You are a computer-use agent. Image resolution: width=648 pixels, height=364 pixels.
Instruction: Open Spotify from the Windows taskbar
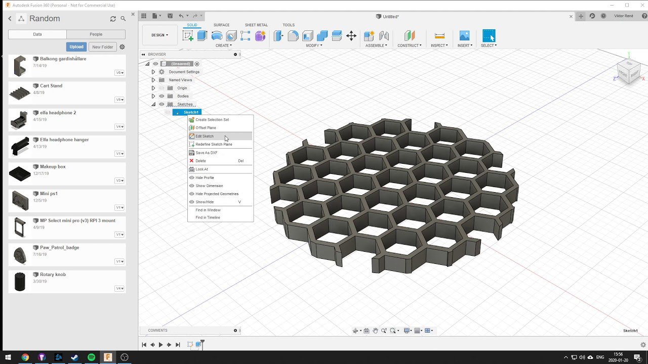tap(91, 357)
